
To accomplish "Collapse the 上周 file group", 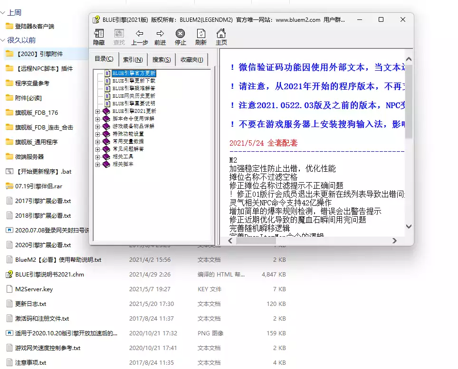I will click(x=3, y=12).
